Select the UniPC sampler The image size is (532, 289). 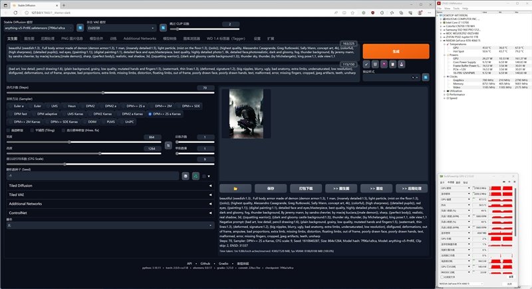tap(128, 122)
